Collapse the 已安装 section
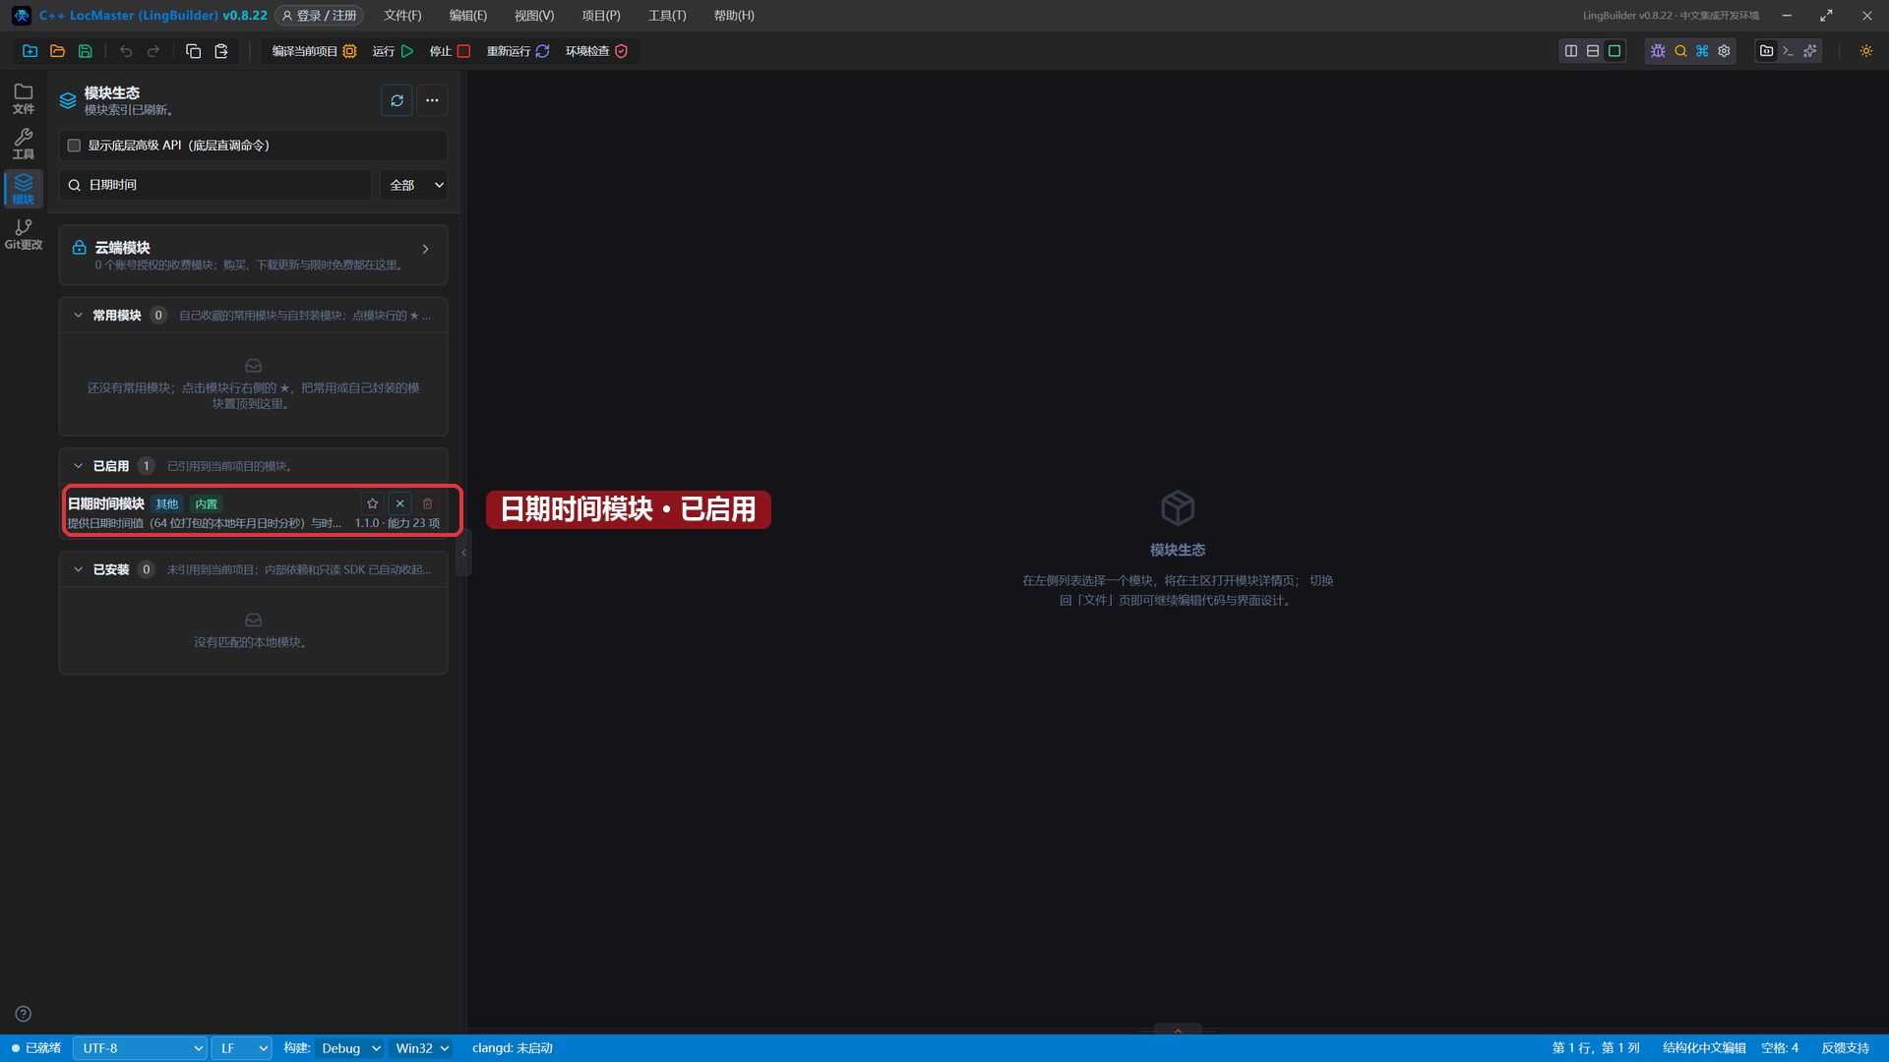The height and width of the screenshot is (1062, 1889). pos(78,569)
